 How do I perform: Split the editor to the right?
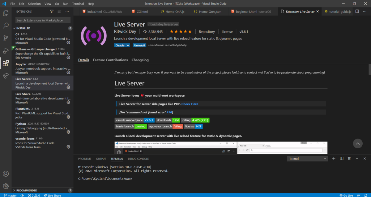(357, 11)
